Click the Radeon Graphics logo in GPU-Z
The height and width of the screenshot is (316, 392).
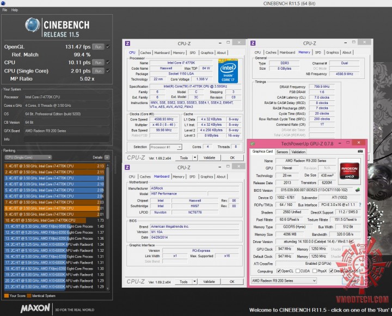pyautogui.click(x=349, y=170)
